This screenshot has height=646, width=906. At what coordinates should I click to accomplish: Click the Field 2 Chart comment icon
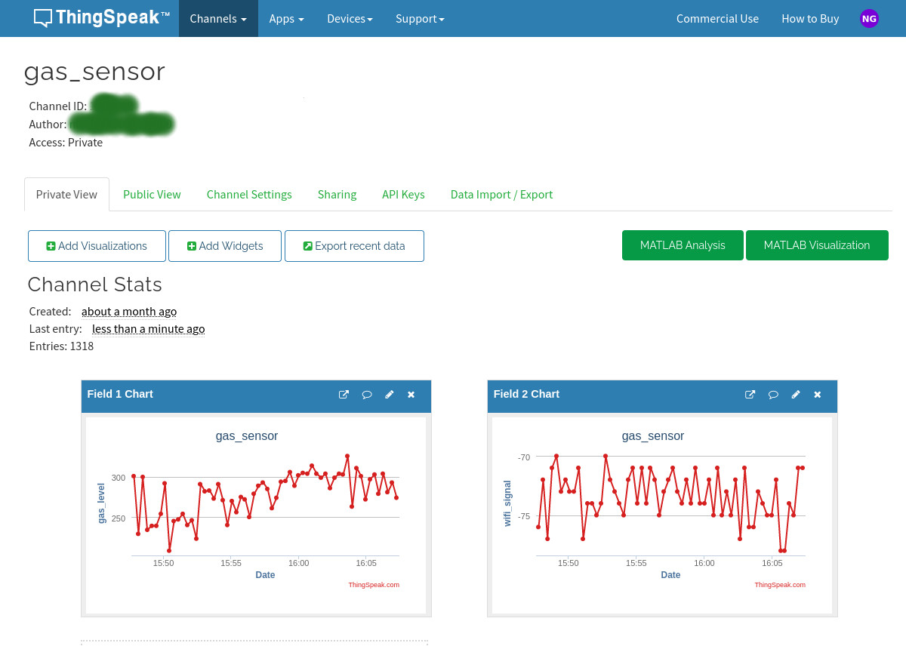(773, 394)
